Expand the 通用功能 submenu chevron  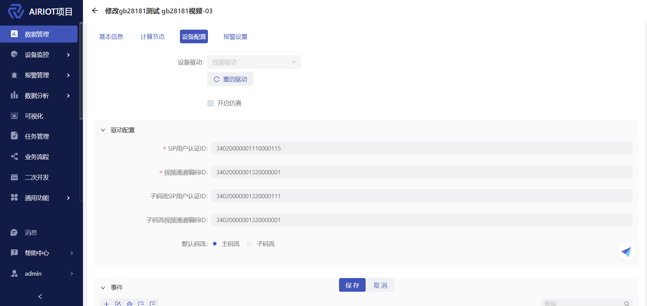click(x=68, y=198)
